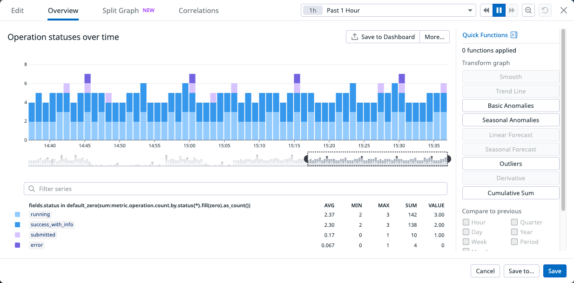Image resolution: width=574 pixels, height=283 pixels.
Task: Click the Cumulative Sum transform button
Action: [510, 192]
